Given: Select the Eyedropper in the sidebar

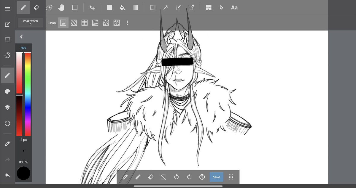Looking at the screenshot, I should coord(7,144).
